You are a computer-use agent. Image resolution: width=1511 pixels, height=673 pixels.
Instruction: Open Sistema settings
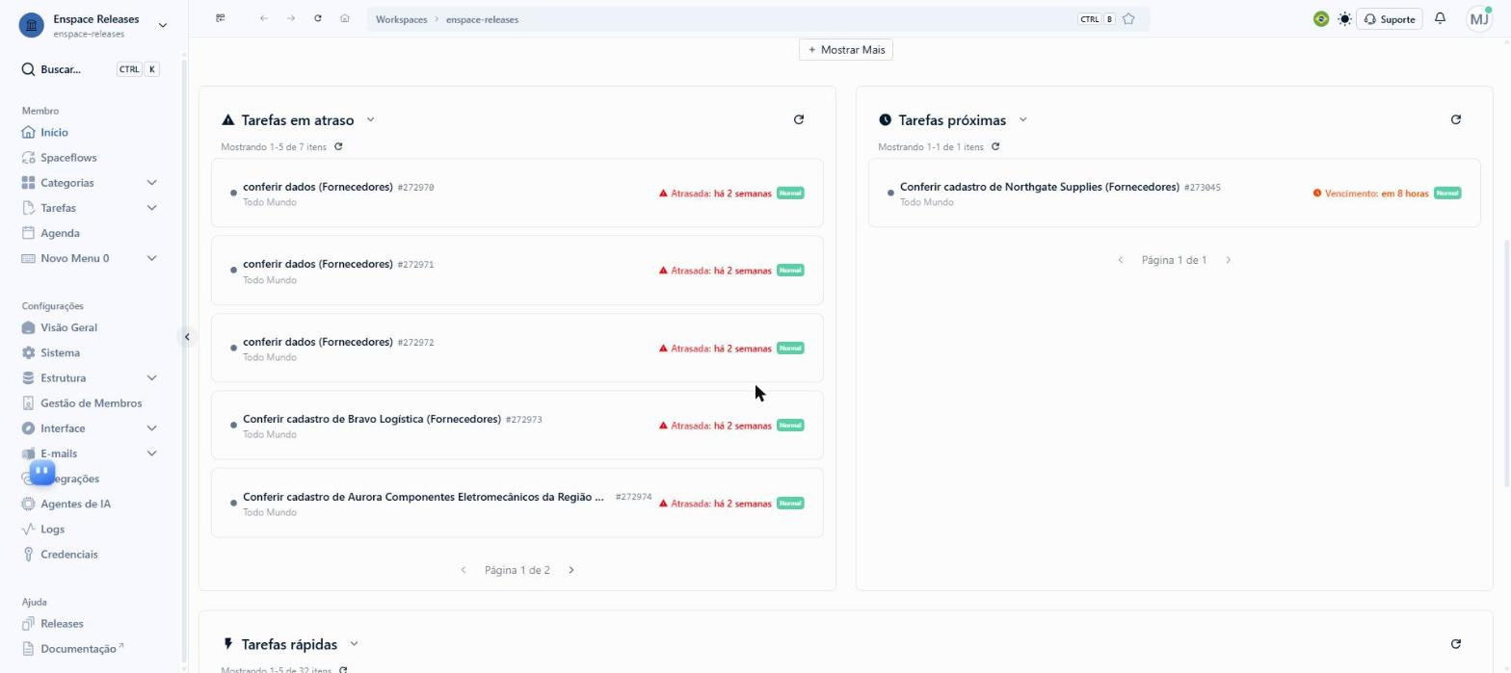(60, 353)
